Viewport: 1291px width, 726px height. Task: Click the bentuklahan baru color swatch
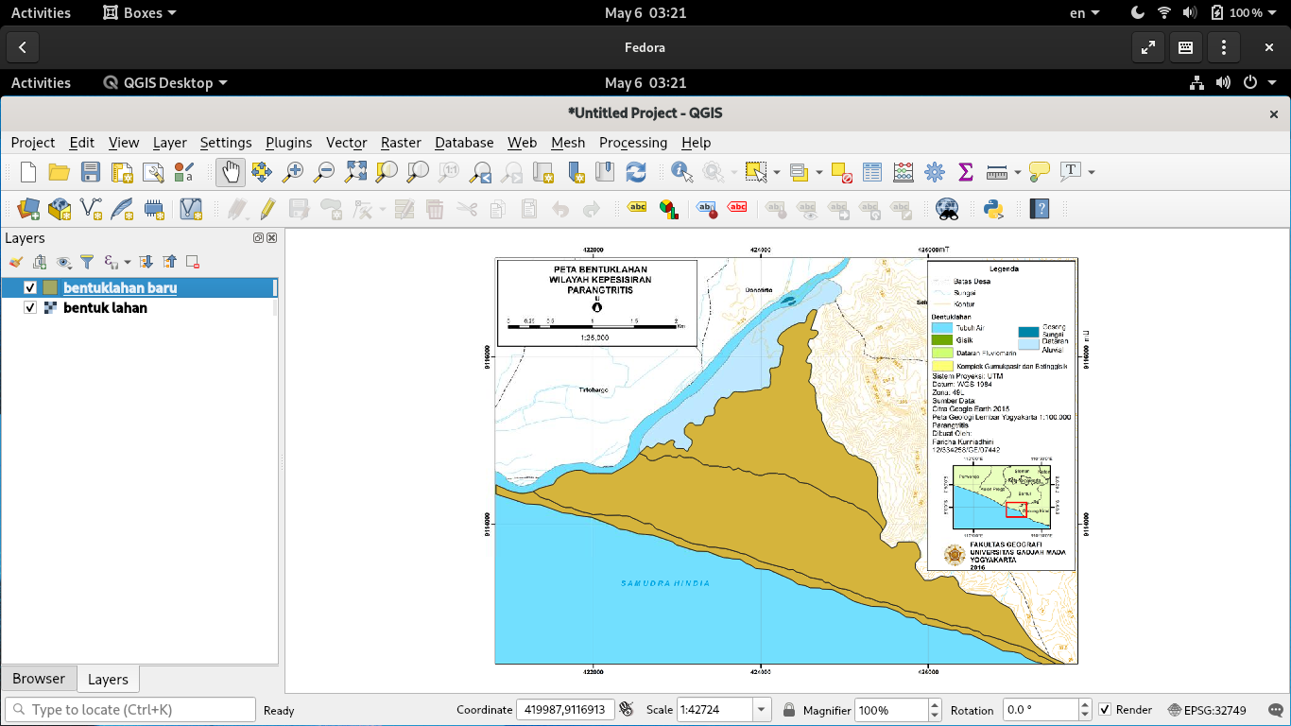50,287
